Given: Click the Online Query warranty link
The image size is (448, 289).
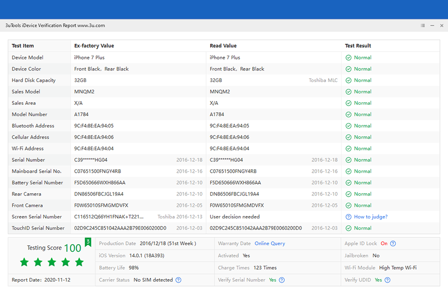Looking at the screenshot, I should pyautogui.click(x=270, y=243).
